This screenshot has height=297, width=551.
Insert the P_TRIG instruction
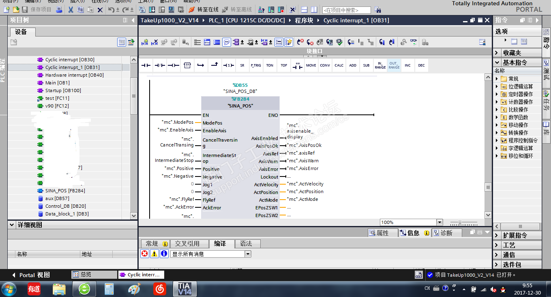(x=256, y=65)
